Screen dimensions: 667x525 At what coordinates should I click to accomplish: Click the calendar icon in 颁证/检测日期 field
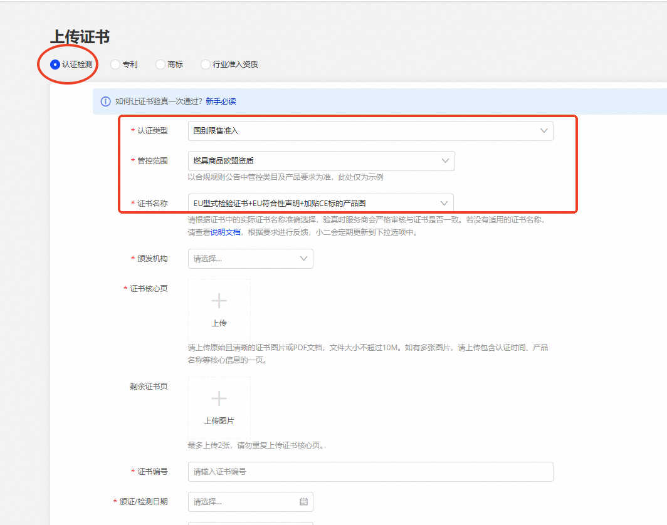pyautogui.click(x=304, y=502)
